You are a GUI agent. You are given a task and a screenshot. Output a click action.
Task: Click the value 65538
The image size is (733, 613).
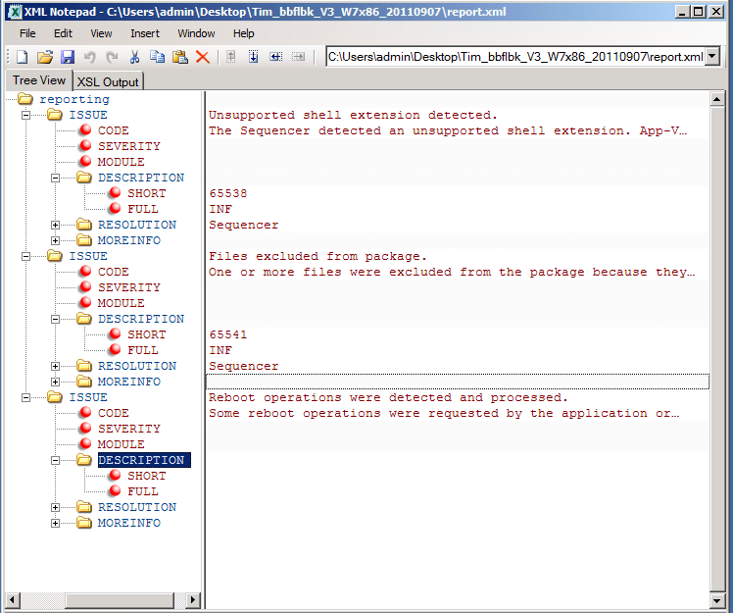[228, 193]
